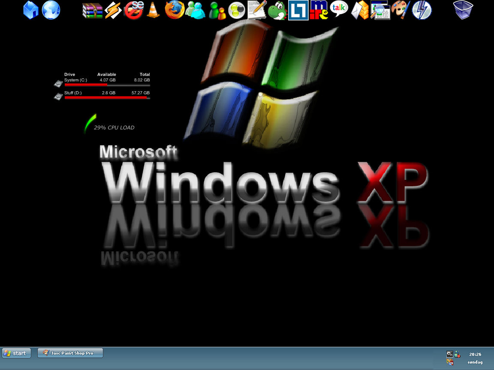Viewport: 494px width, 370px height.
Task: Click the 57.27 GB total value
Action: click(x=141, y=93)
